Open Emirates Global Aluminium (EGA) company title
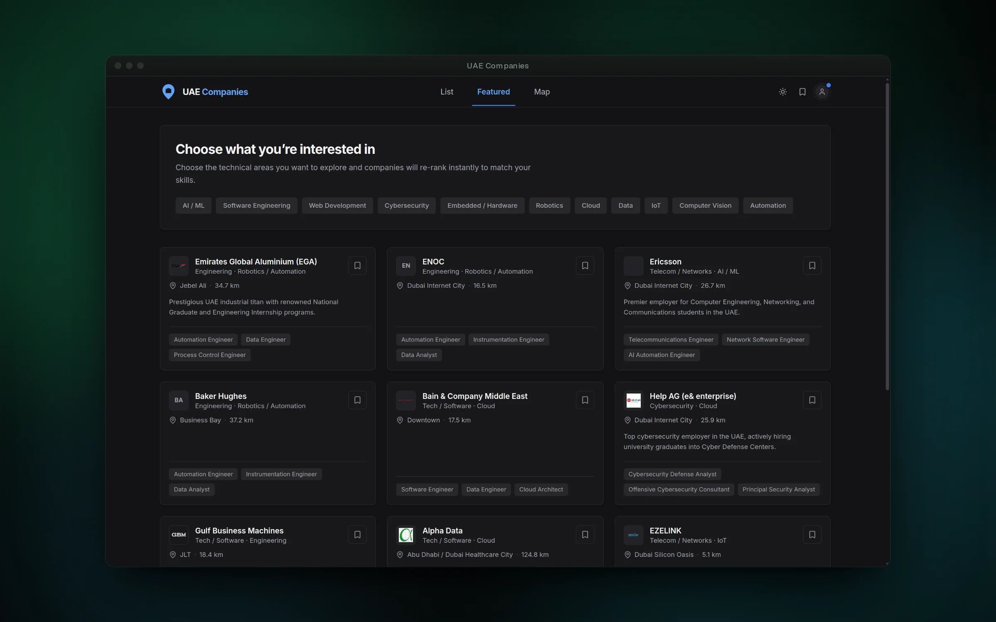This screenshot has height=622, width=996. click(256, 262)
